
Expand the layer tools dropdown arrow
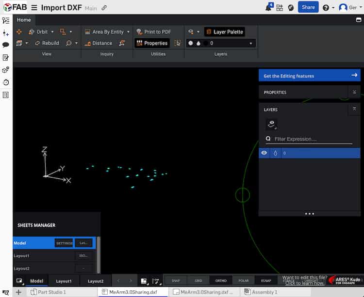click(198, 32)
